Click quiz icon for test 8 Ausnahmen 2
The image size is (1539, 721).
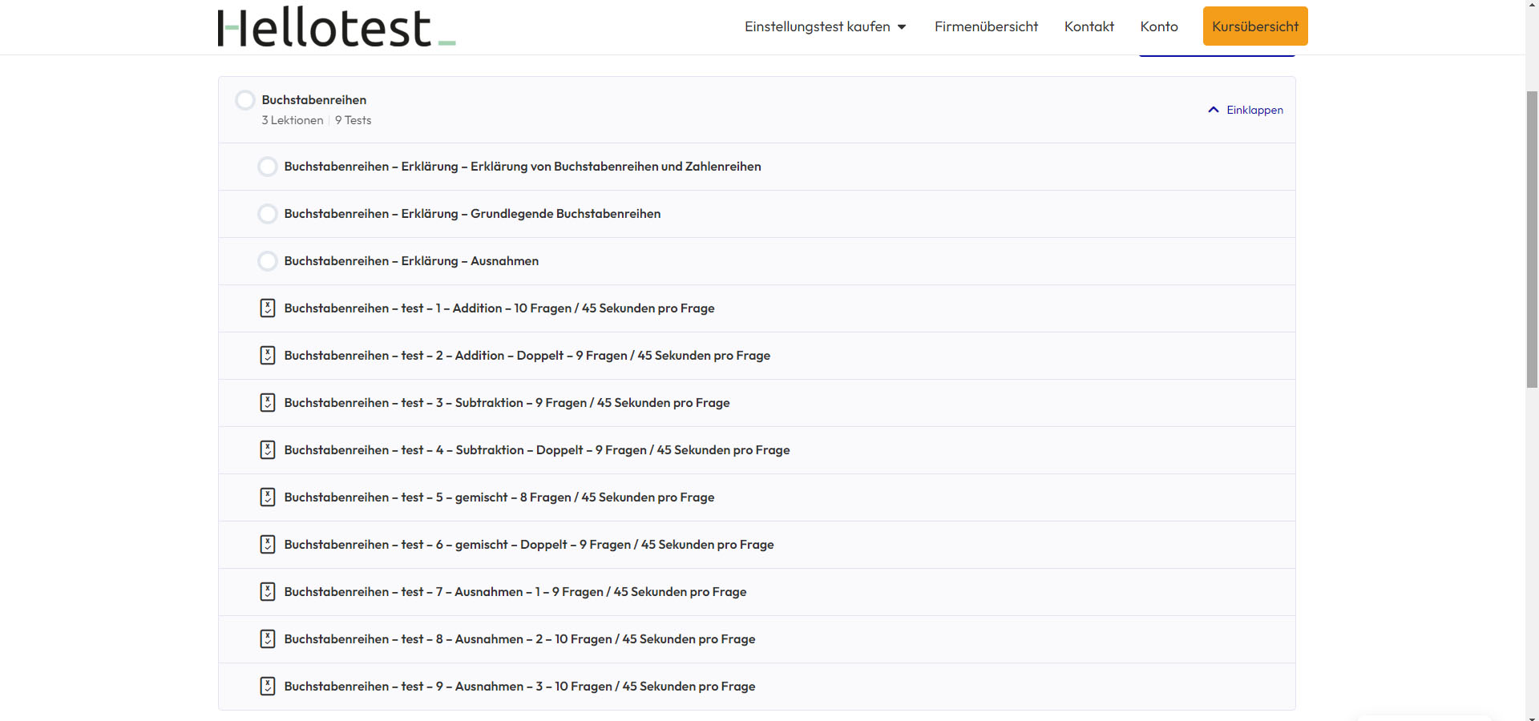[x=268, y=639]
